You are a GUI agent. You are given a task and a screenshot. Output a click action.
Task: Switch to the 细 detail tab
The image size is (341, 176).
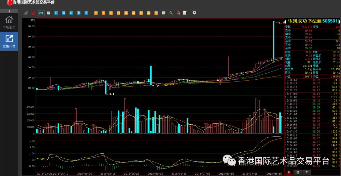click(289, 172)
